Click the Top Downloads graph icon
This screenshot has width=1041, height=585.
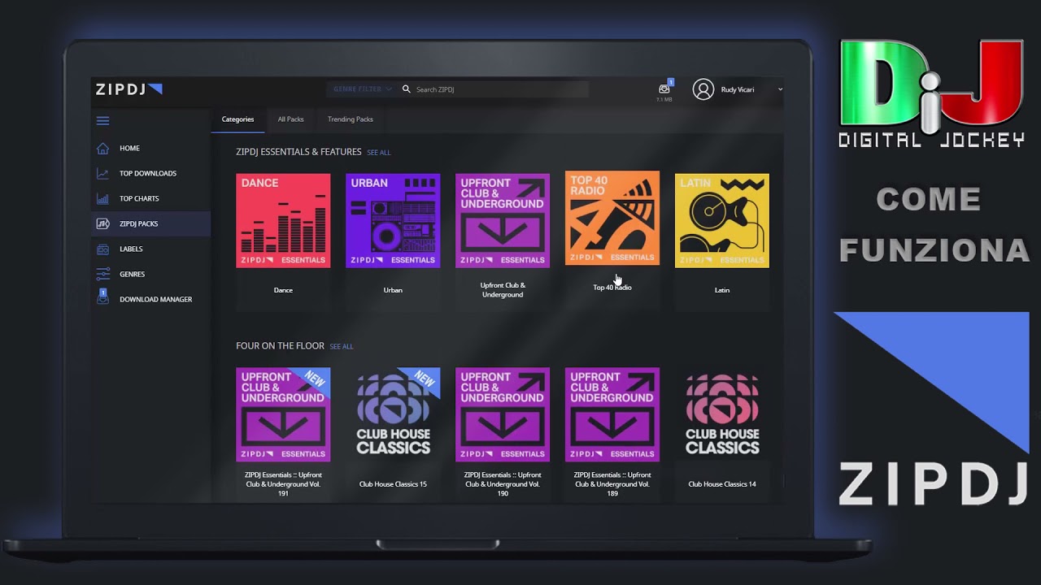coord(102,173)
